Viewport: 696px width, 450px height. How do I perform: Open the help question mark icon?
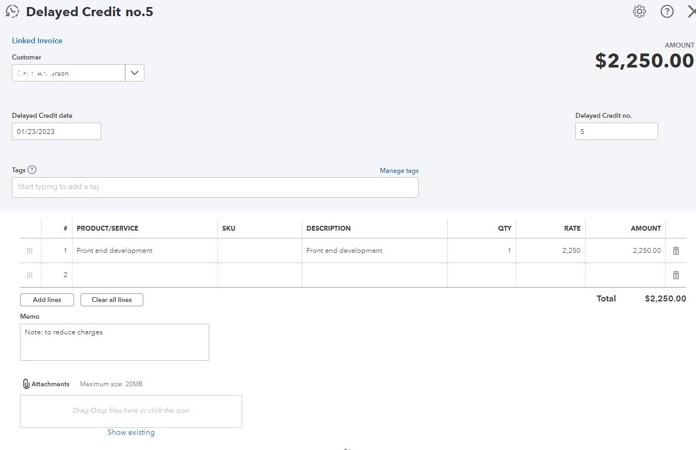(x=667, y=11)
